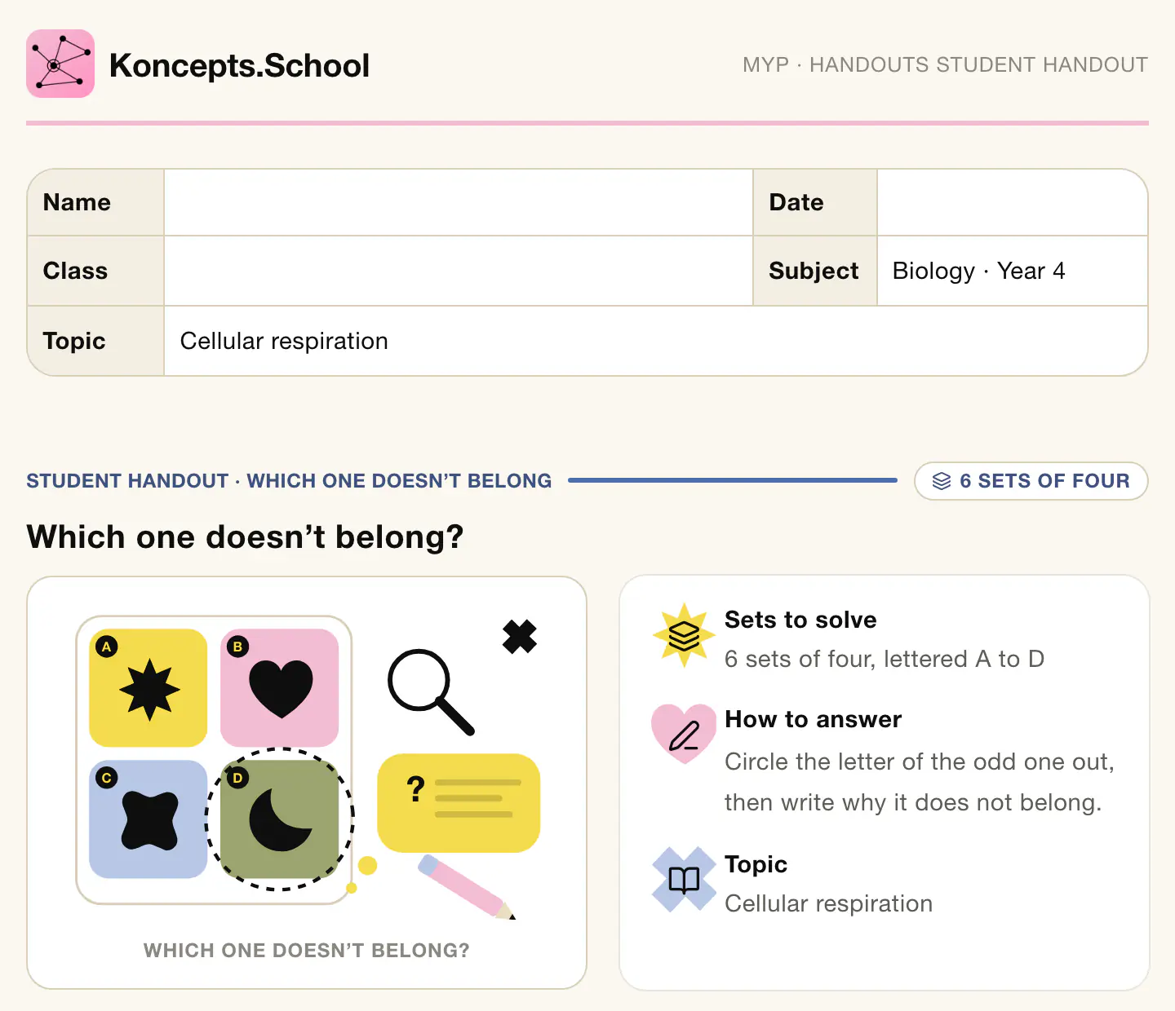Click the '6 sets of four, lettered A to D' text
1175x1011 pixels.
[x=885, y=659]
